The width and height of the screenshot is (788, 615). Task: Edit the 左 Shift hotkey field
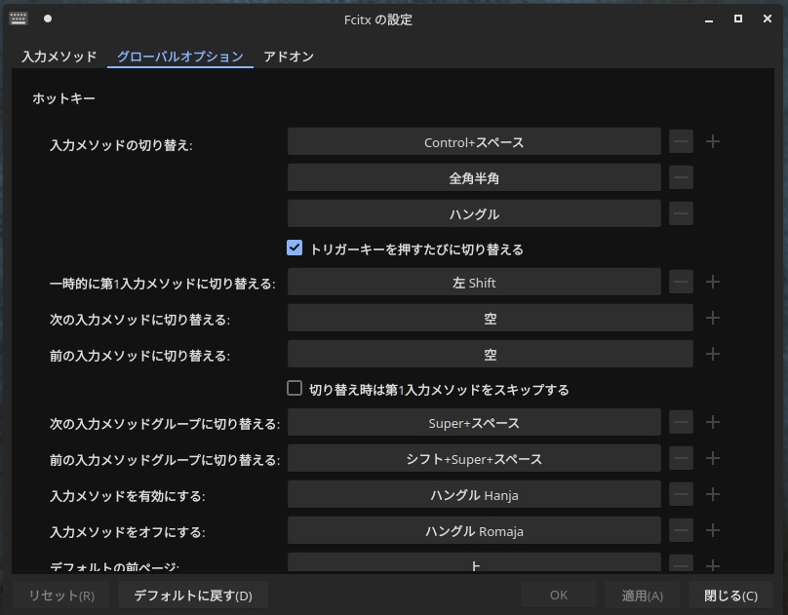pos(474,282)
